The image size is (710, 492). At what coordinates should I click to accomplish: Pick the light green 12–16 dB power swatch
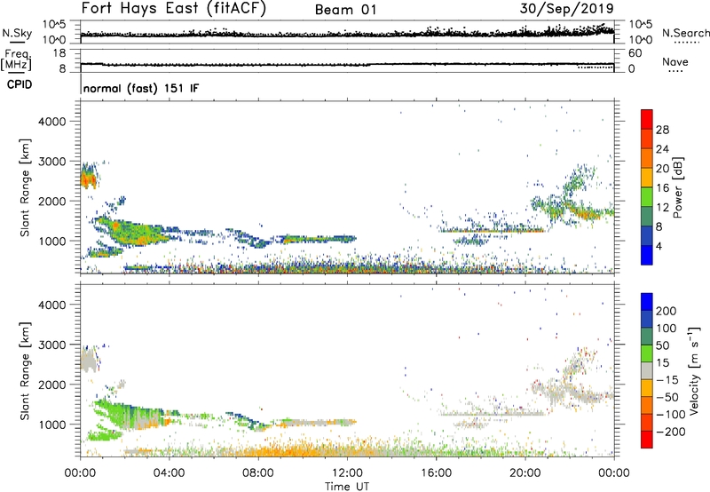coord(647,197)
